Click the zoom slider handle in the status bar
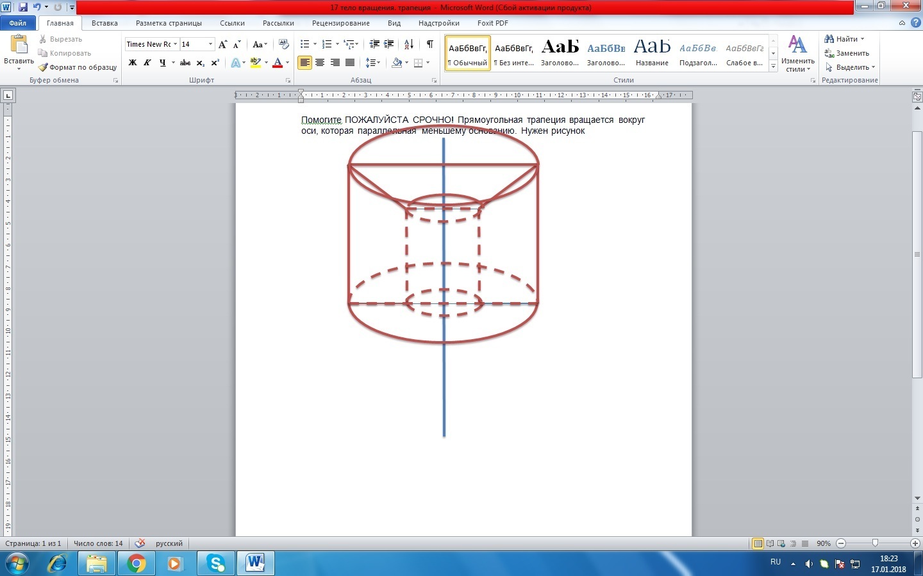Image resolution: width=923 pixels, height=576 pixels. point(875,543)
